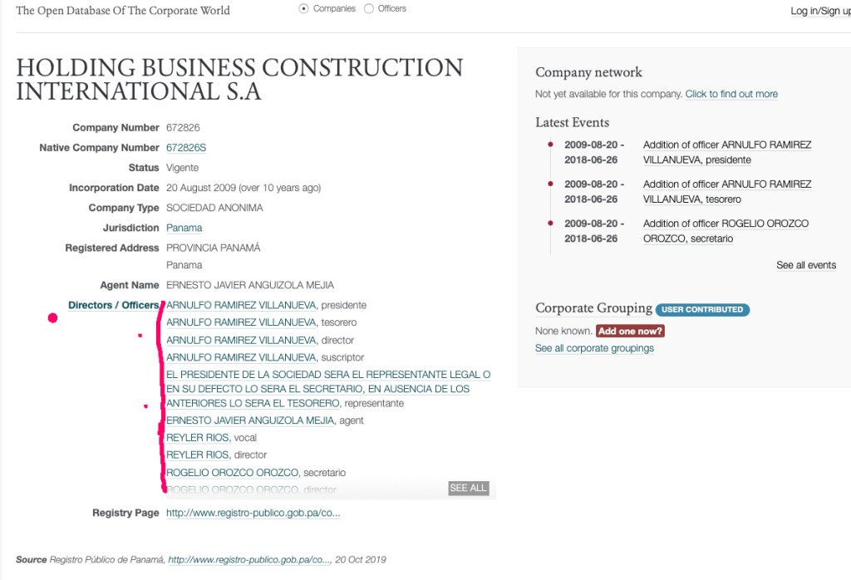Open See all corporate groupings link
851x580 pixels.
click(594, 348)
